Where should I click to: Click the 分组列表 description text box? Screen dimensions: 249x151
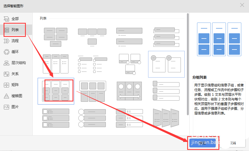(219, 108)
